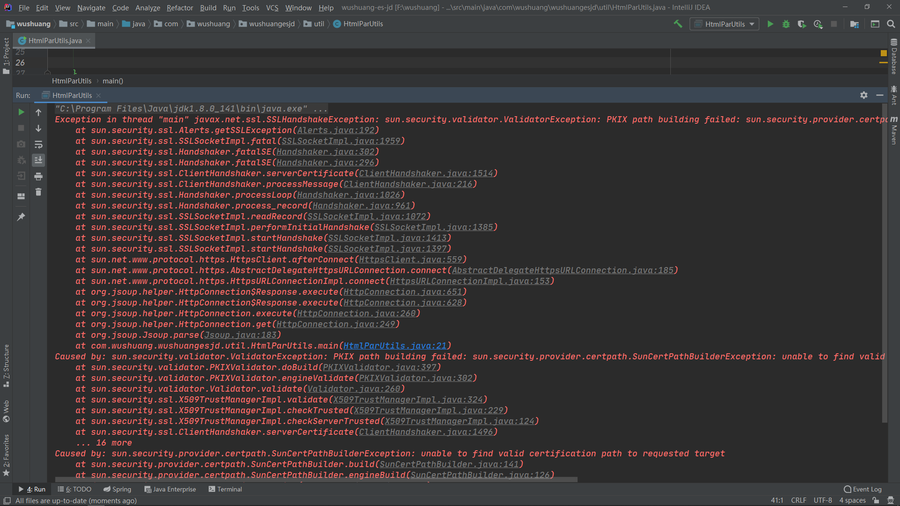Open the Navigate menu
Image resolution: width=900 pixels, height=506 pixels.
click(x=91, y=7)
